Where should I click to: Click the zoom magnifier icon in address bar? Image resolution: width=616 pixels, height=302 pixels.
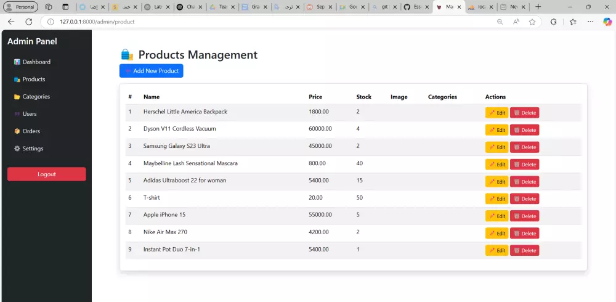[x=500, y=22]
